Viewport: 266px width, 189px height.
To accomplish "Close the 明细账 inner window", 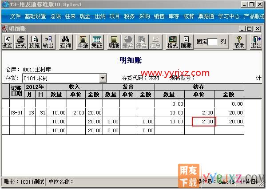I will [x=258, y=29].
